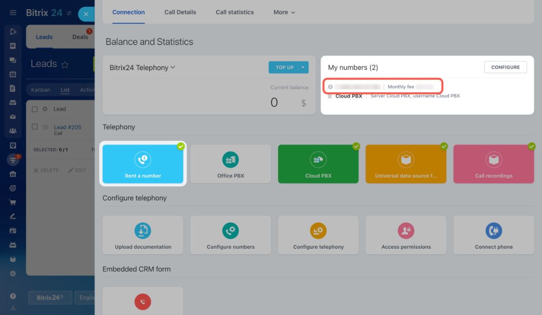Click the DELETE action in leads list
This screenshot has width=542, height=315.
click(46, 170)
